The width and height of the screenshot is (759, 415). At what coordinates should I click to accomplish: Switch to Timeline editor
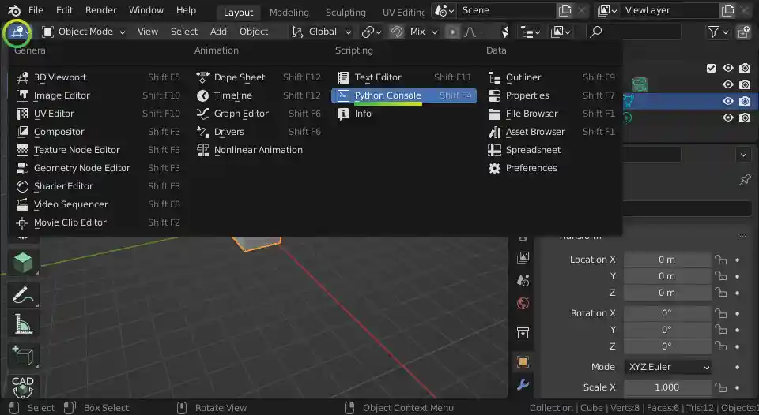(259, 95)
